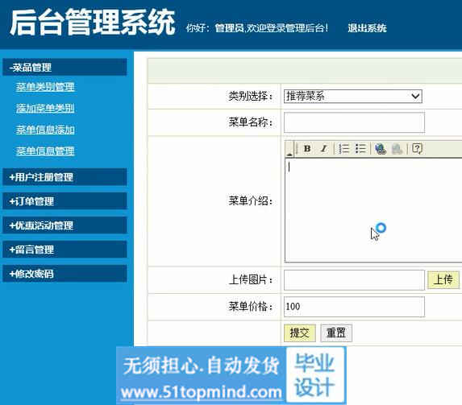Open the 菜单类别管理 link
Screen dimensions: 462x405
pyautogui.click(x=45, y=87)
